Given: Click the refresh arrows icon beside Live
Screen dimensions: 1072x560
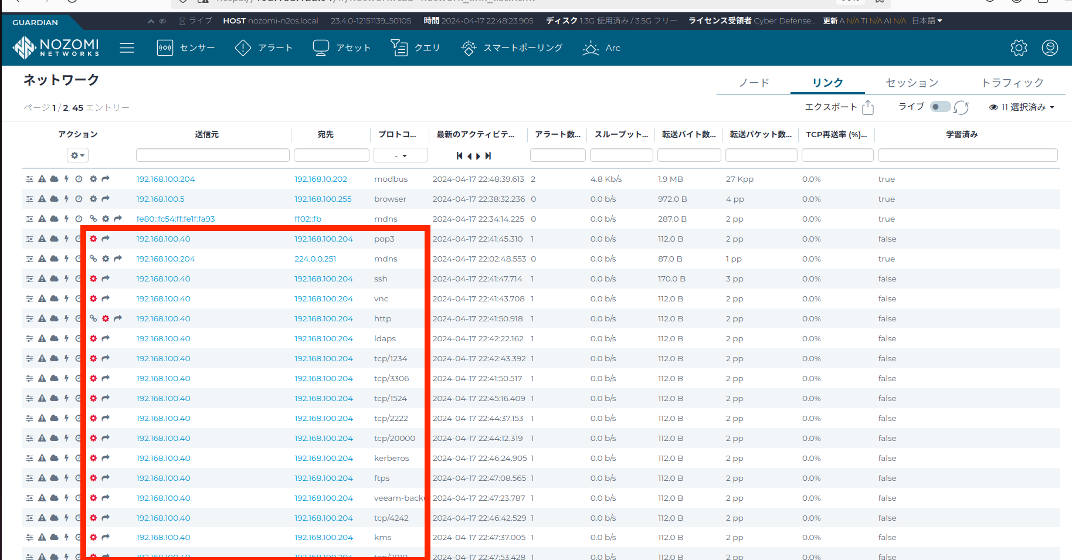Looking at the screenshot, I should pyautogui.click(x=961, y=107).
